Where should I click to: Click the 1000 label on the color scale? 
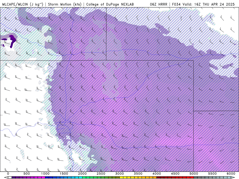[x=45, y=174]
